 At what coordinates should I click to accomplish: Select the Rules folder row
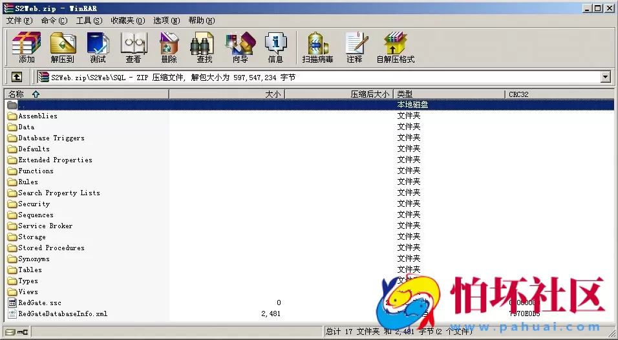pos(310,182)
